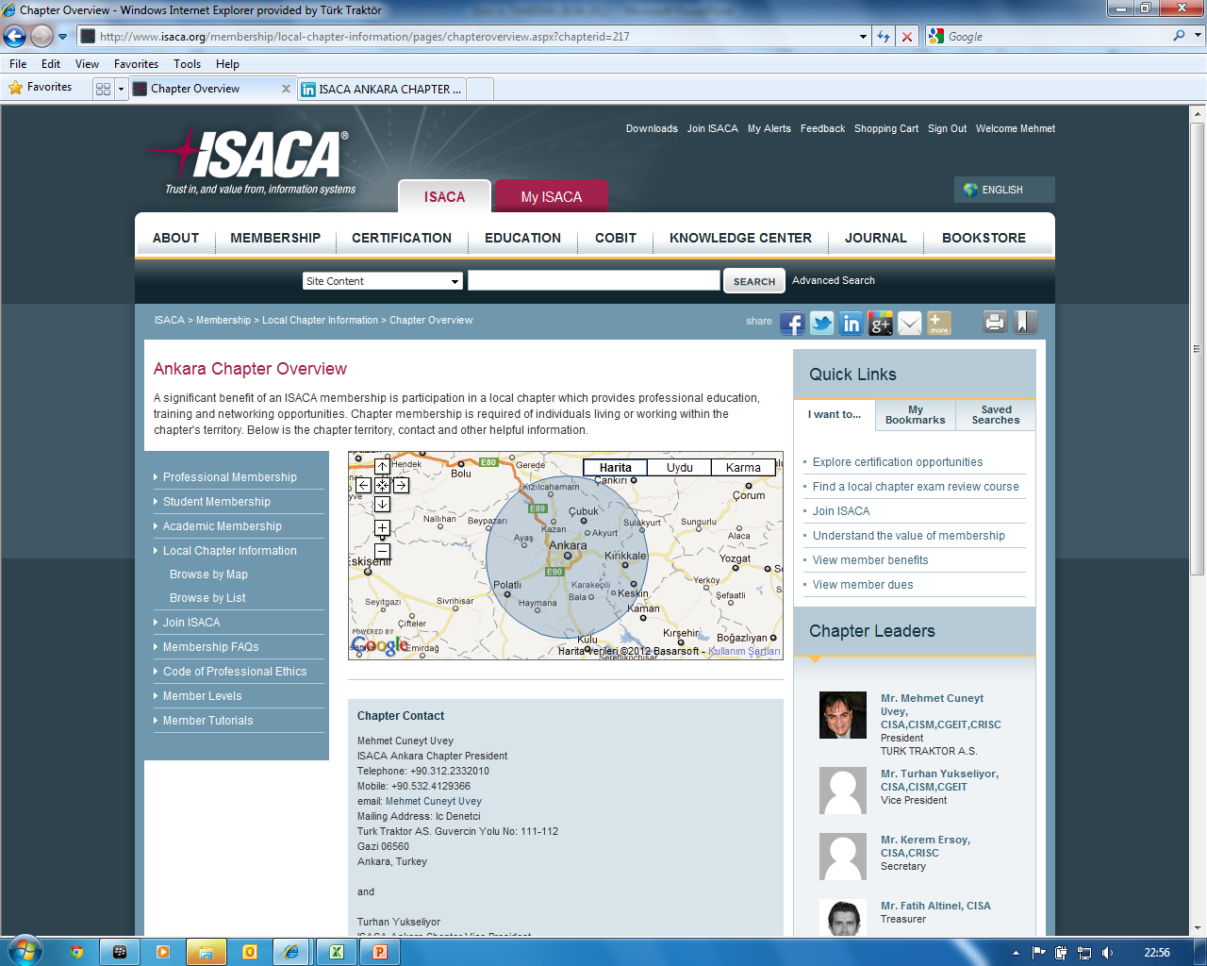Screen dimensions: 1207x966
Task: Open Excel from the taskbar
Action: 336,952
